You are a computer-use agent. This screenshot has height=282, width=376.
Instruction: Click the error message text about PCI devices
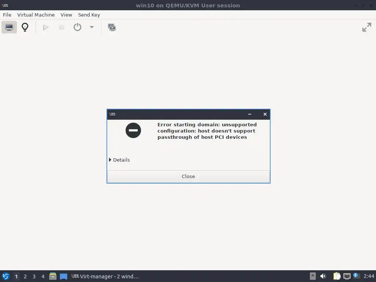click(207, 131)
